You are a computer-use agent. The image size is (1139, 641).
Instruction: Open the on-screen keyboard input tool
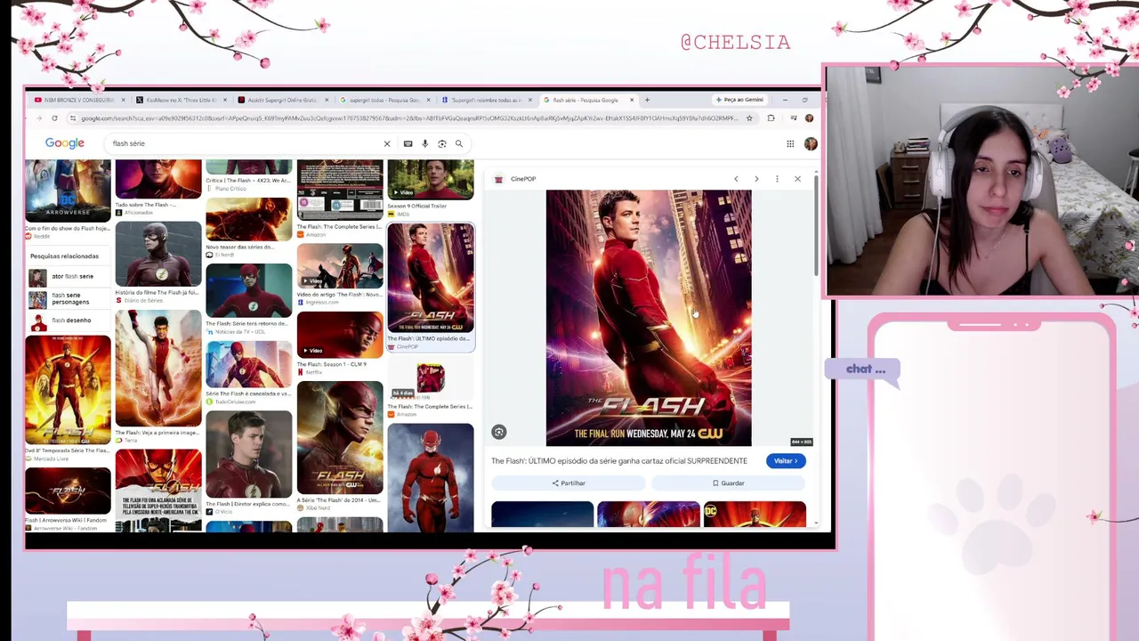tap(408, 143)
